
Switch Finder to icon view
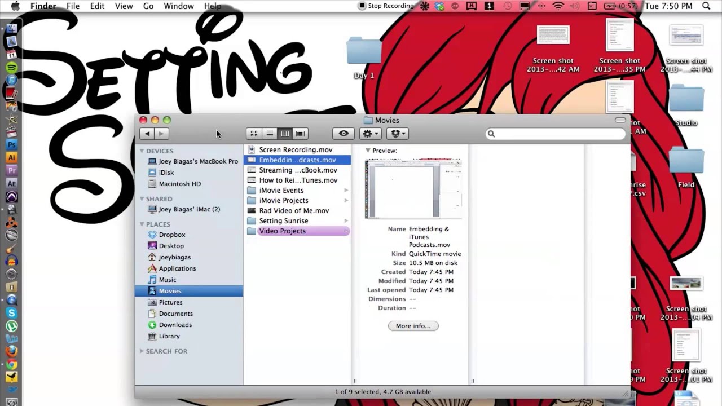[254, 134]
